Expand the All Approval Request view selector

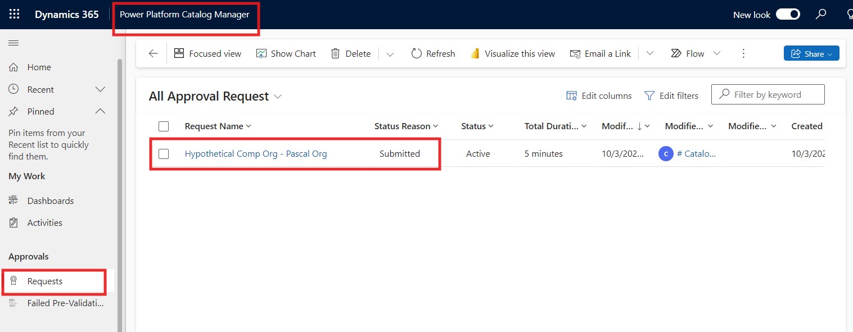pos(277,97)
